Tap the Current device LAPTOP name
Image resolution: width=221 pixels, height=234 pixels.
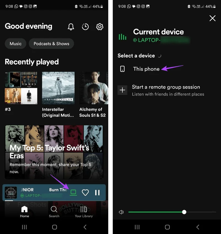(161, 40)
